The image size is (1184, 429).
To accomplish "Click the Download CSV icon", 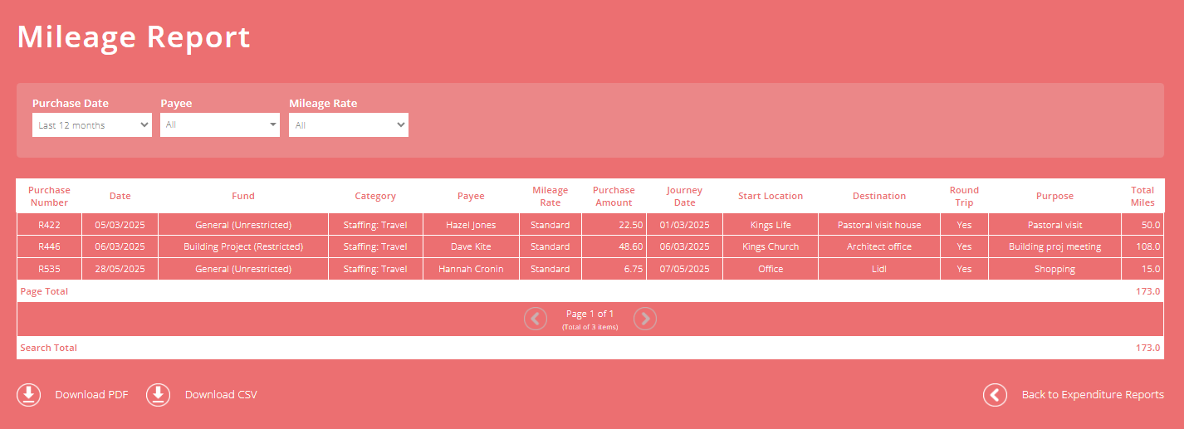I will 159,395.
